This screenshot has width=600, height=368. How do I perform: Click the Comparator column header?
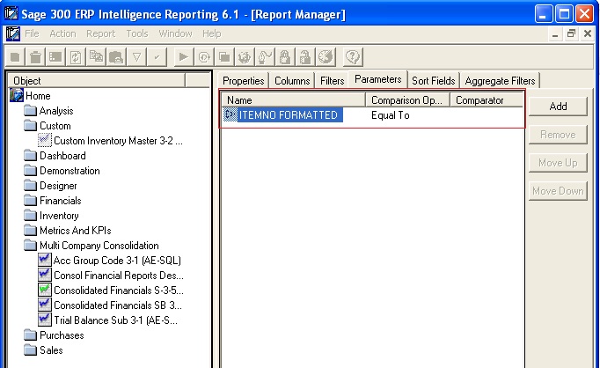point(487,100)
